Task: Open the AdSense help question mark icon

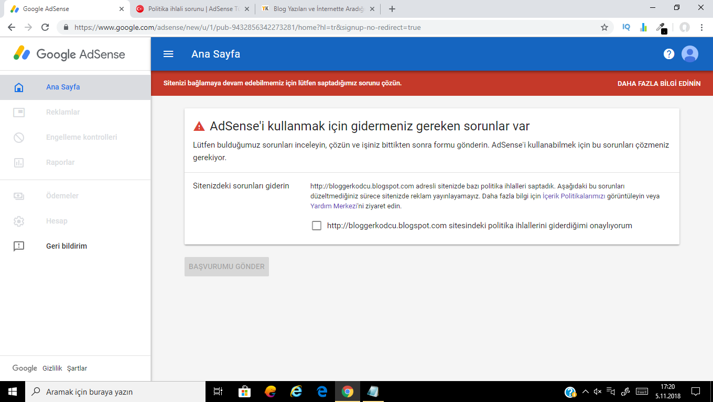Action: pos(668,54)
